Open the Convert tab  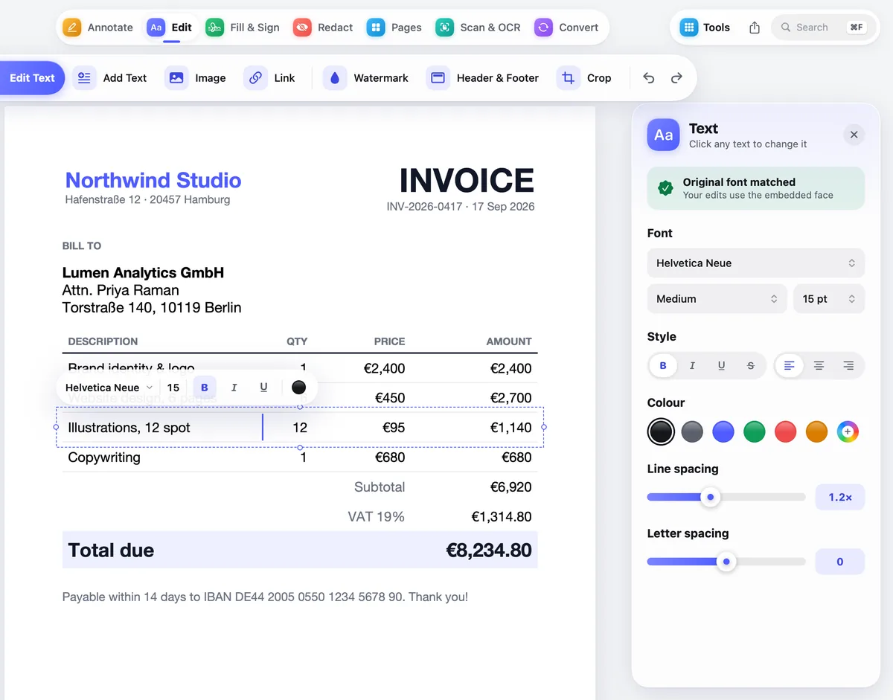point(566,28)
